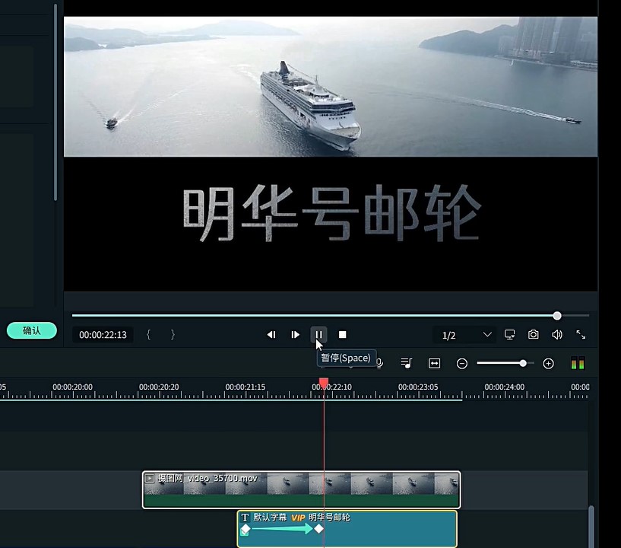
Task: Zoom out the timeline with minus icon
Action: tap(462, 363)
